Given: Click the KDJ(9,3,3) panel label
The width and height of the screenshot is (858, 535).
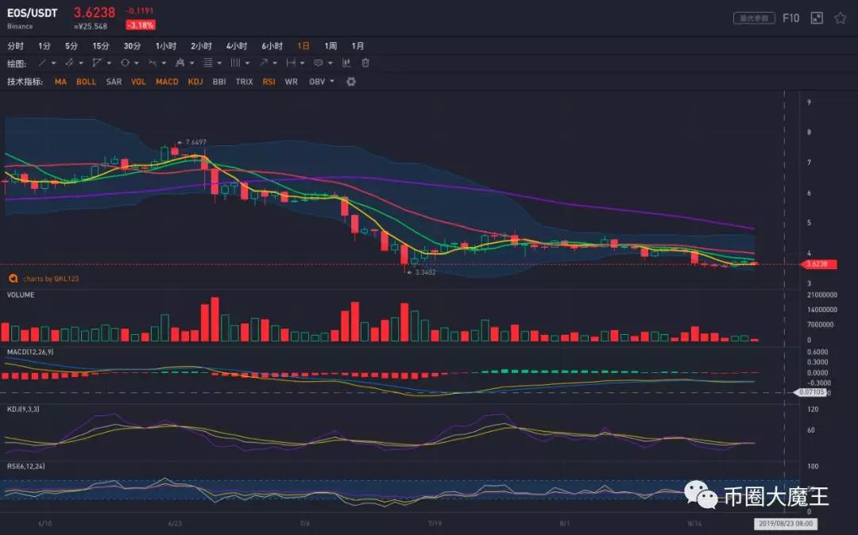Looking at the screenshot, I should 23,410.
